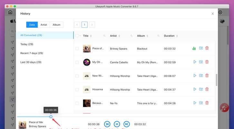
Task: Delete the Piece of Me entry
Action: [207, 48]
